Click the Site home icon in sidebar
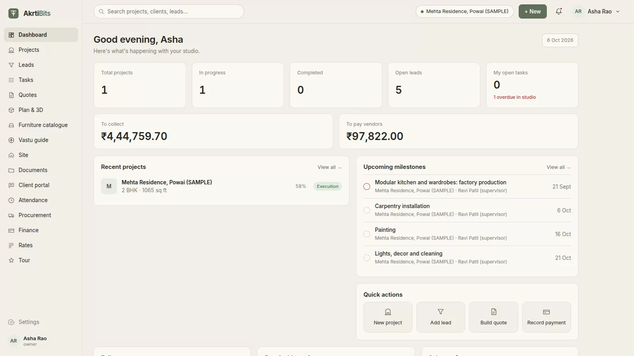 click(11, 155)
